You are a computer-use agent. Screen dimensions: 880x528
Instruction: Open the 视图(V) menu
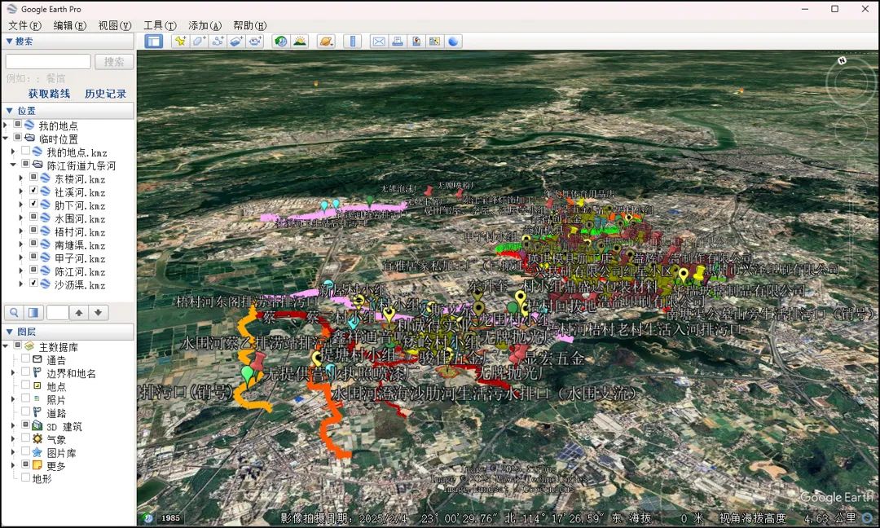click(x=115, y=25)
